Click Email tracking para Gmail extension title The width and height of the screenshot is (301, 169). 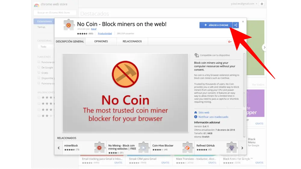coord(102,159)
